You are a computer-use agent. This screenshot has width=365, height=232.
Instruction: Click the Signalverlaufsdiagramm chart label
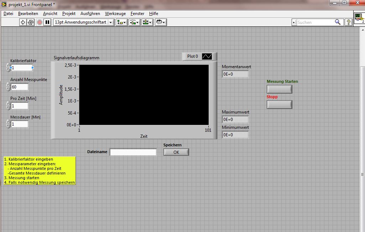click(x=76, y=58)
